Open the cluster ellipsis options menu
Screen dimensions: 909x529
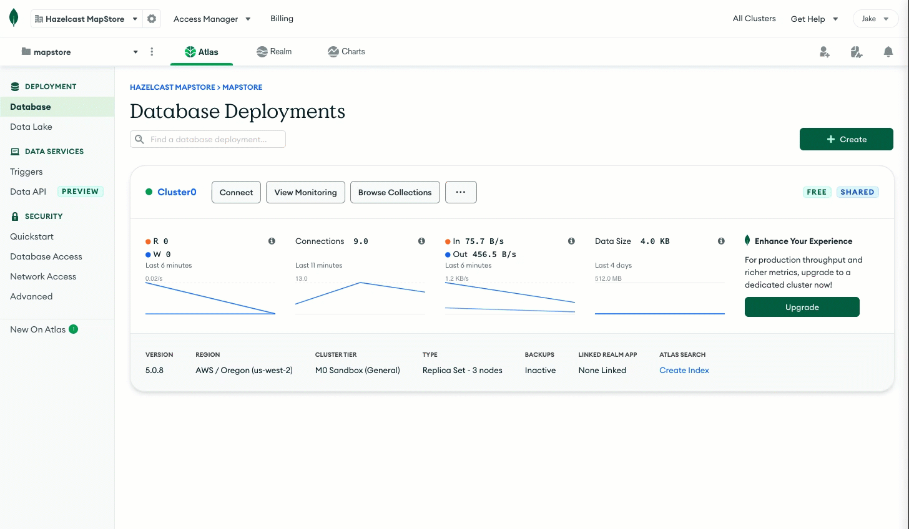(x=461, y=192)
